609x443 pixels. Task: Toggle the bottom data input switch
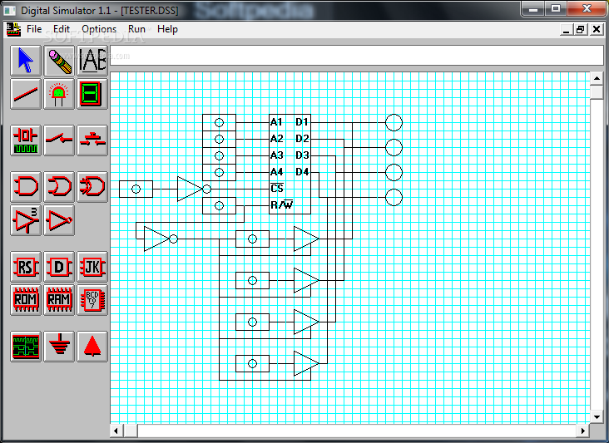coord(252,363)
